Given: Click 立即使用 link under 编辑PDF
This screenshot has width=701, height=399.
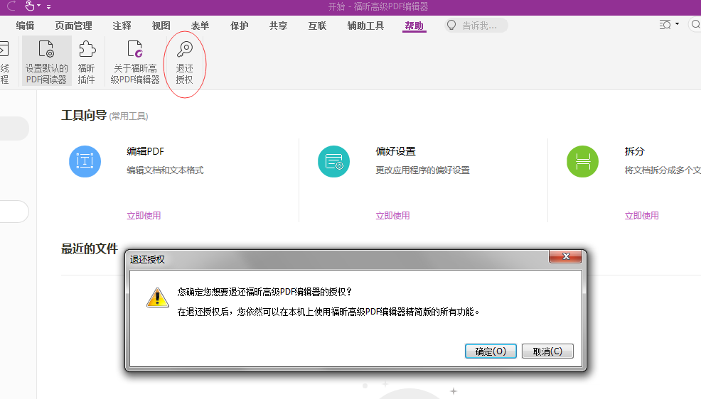Looking at the screenshot, I should coord(144,215).
